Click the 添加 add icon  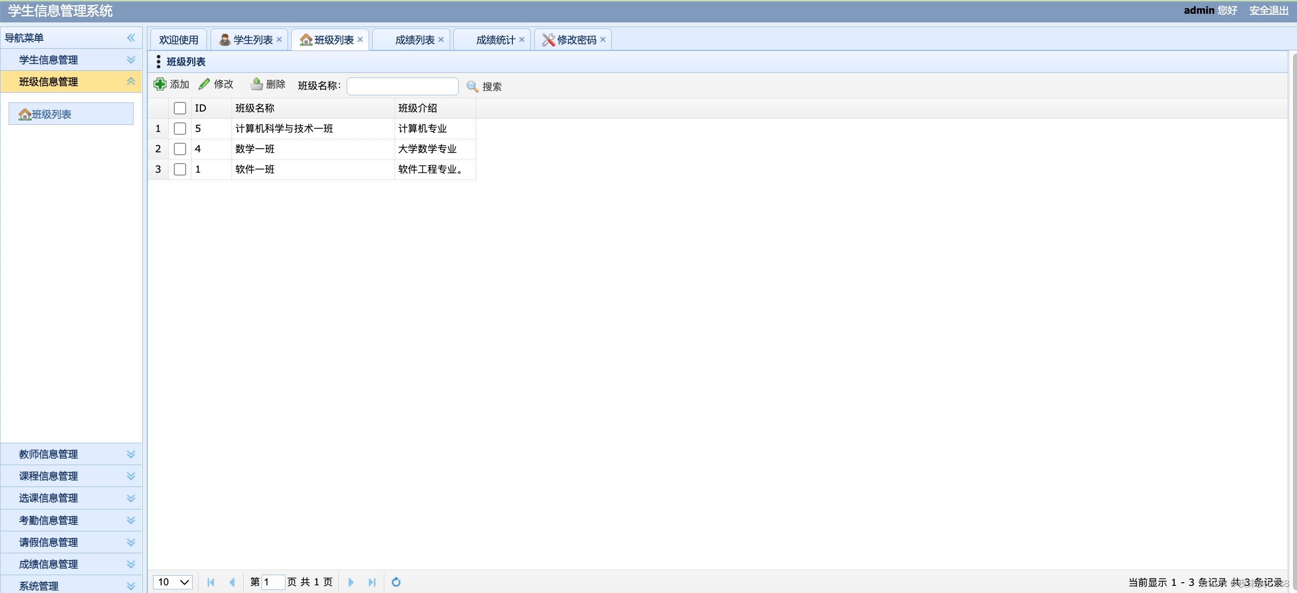pos(160,84)
